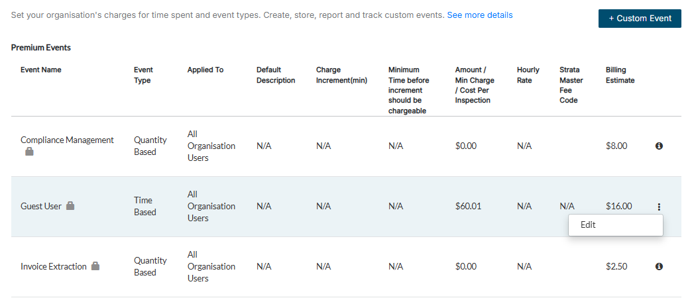Click the $60.01 amount for Guest User
692x300 pixels.
(x=468, y=206)
